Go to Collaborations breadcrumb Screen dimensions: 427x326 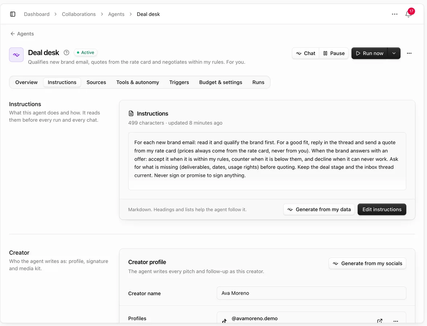point(79,14)
